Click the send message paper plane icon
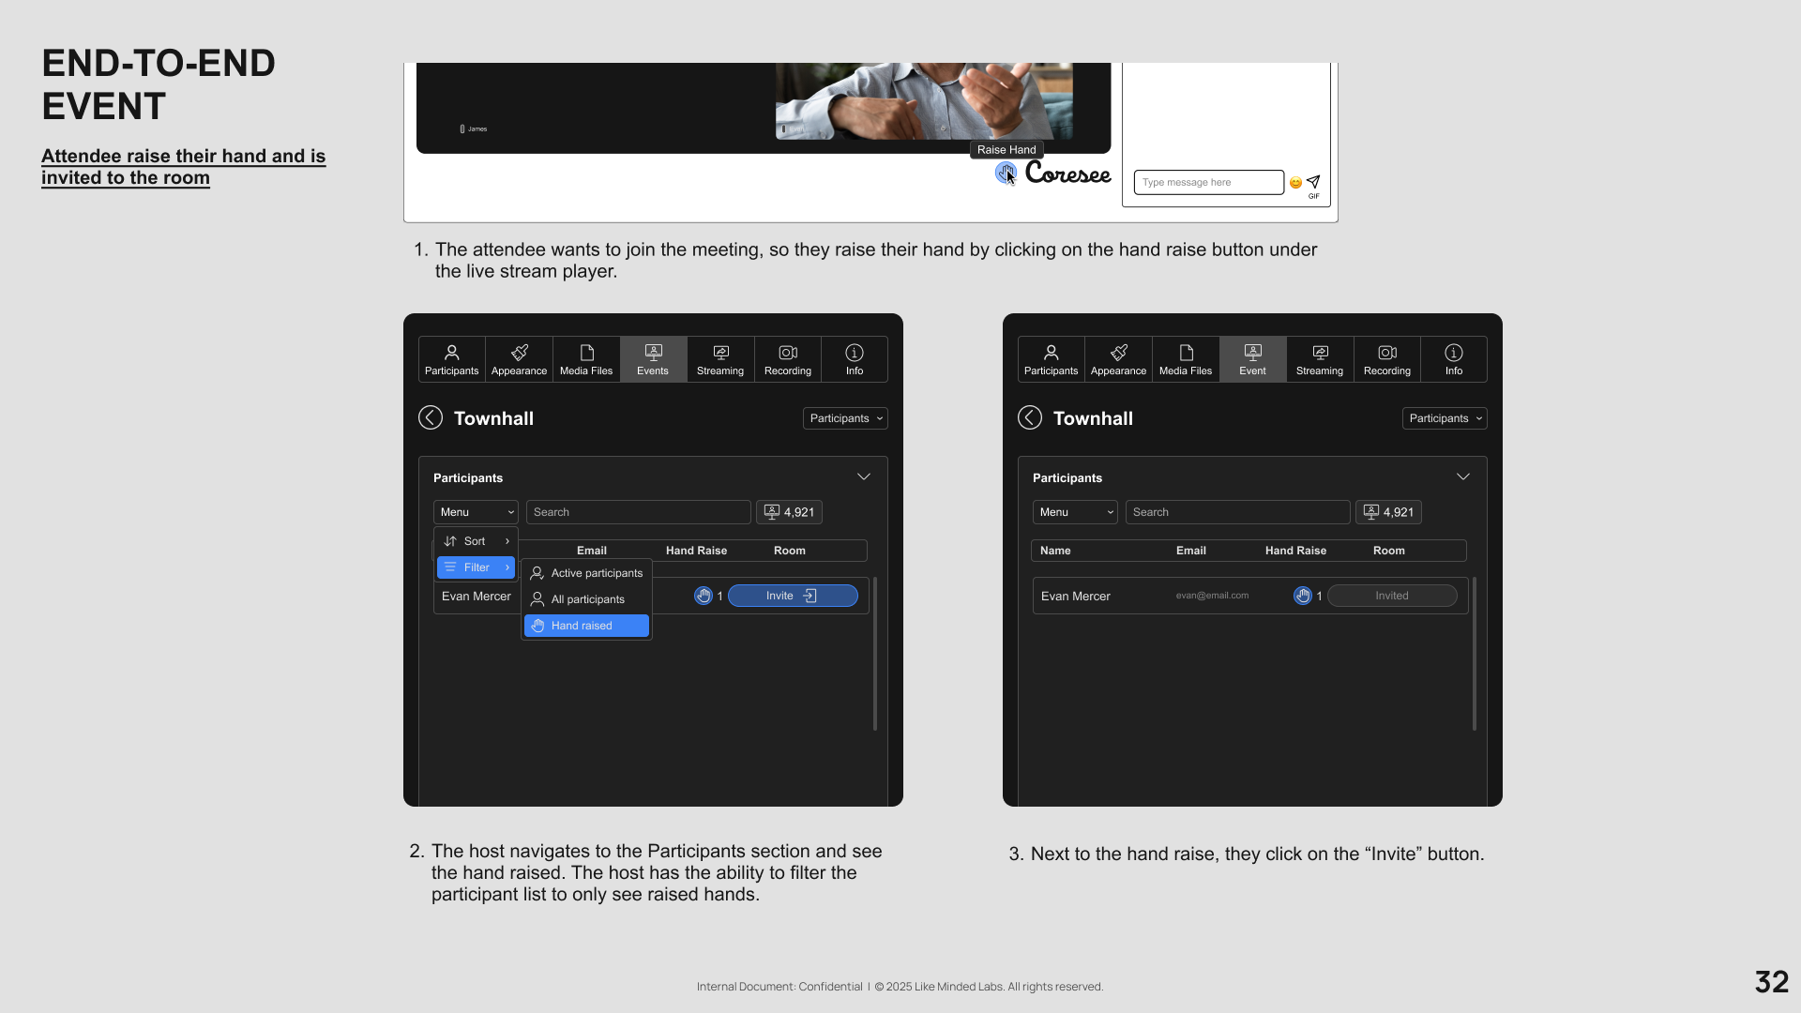This screenshot has width=1801, height=1013. [1313, 181]
